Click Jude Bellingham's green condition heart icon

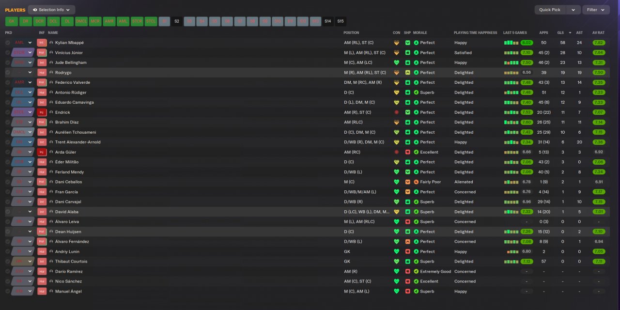(x=397, y=62)
